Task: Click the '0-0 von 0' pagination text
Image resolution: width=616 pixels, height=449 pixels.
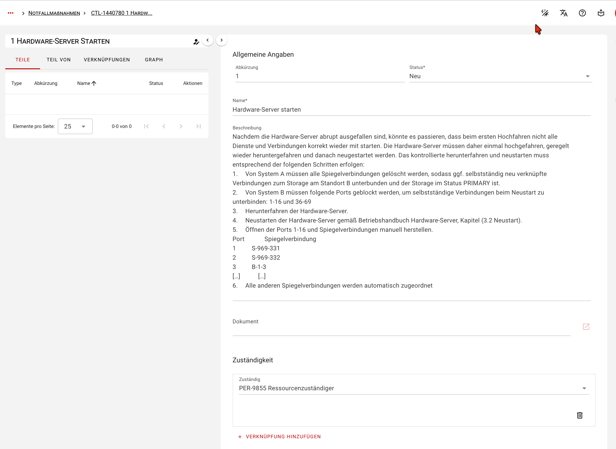Action: pyautogui.click(x=122, y=126)
